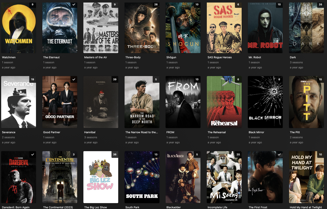Click the watched checkmark on Good Partner
This screenshot has width=327, height=209.
74,79
